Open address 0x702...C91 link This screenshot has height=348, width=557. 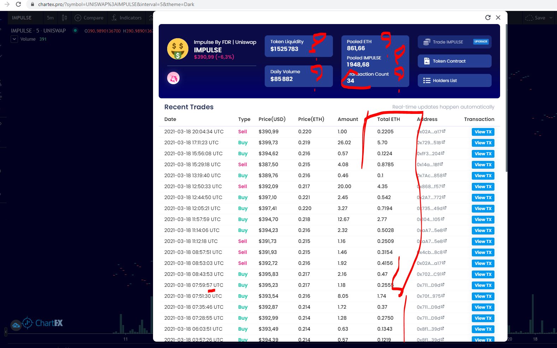(431, 274)
